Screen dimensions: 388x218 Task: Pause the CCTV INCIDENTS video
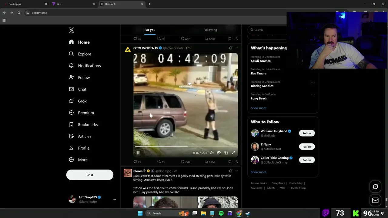point(138,153)
